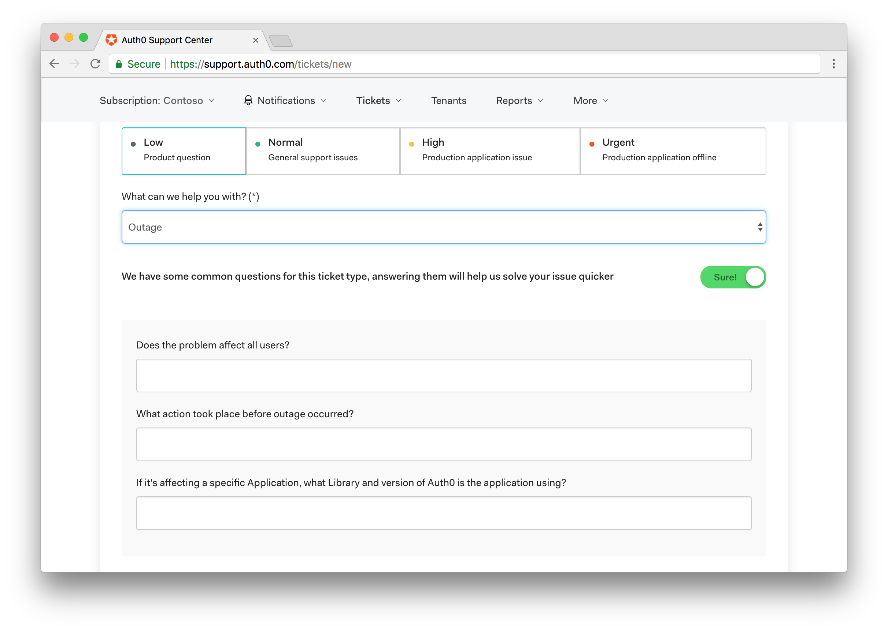Click the Notifications bell icon
This screenshot has height=631, width=888.
pos(248,100)
